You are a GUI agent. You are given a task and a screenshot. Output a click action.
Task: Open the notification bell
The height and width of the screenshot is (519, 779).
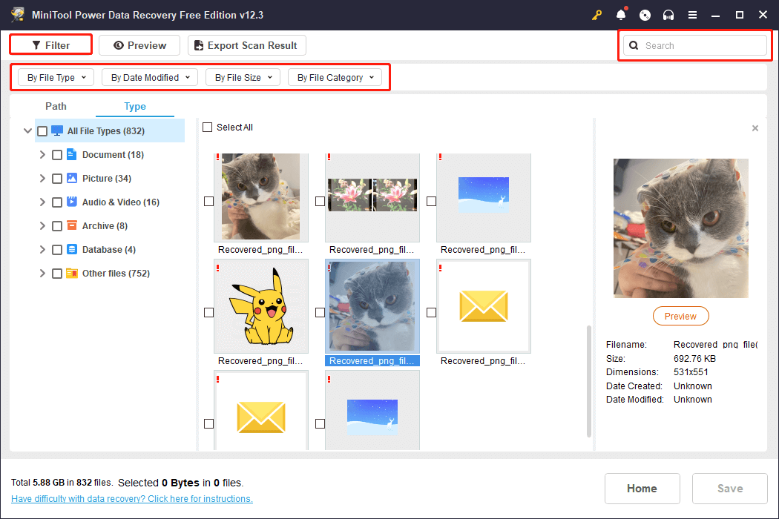click(x=621, y=15)
